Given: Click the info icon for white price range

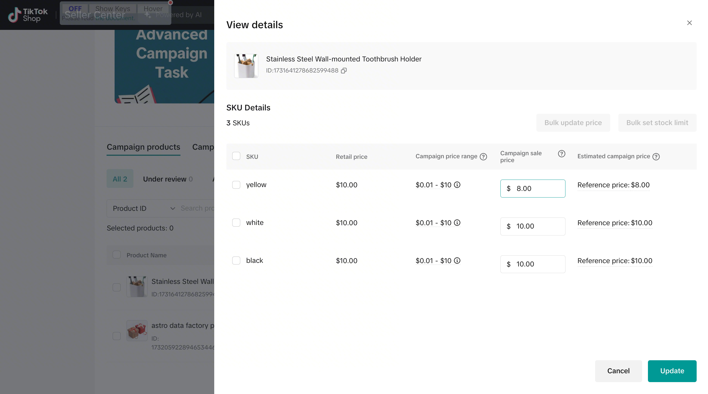Looking at the screenshot, I should click(457, 223).
